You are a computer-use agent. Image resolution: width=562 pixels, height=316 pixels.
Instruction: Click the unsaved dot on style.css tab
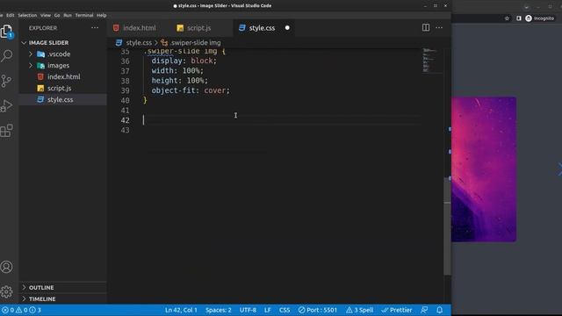[x=287, y=27]
